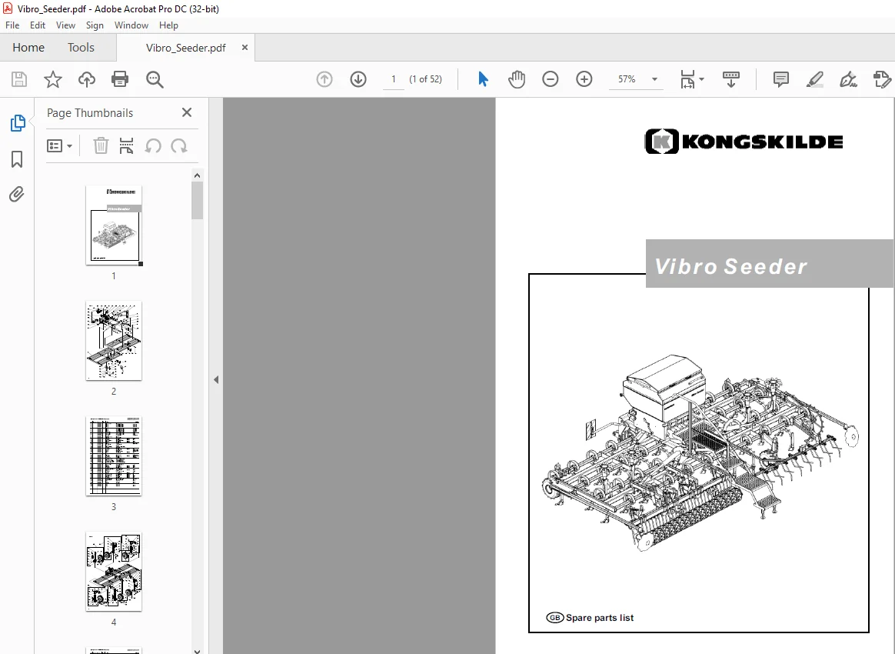
Task: Upload file to cloud icon
Action: click(87, 79)
